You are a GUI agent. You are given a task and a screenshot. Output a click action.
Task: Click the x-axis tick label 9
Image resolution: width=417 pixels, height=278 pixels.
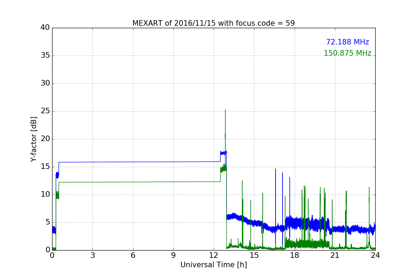click(x=173, y=255)
